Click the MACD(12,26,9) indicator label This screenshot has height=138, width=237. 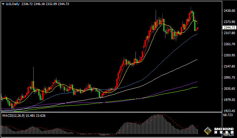14,116
